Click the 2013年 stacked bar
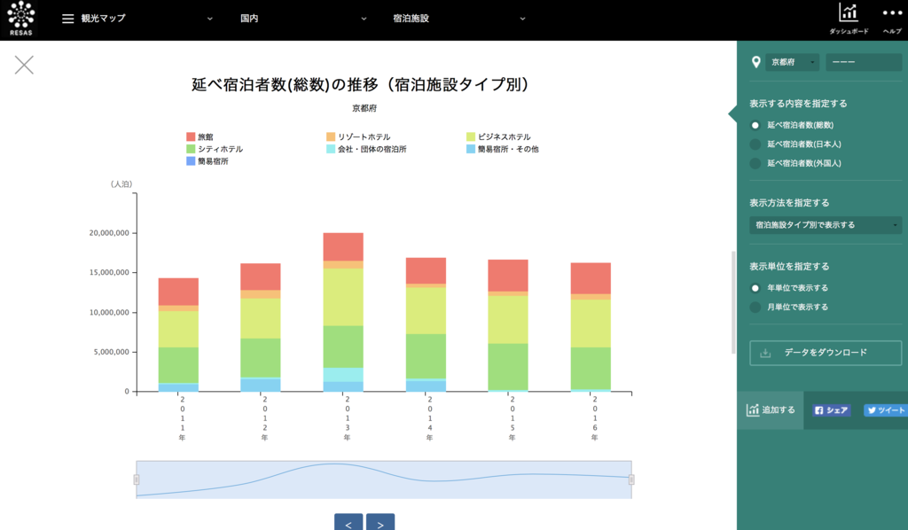 [343, 313]
